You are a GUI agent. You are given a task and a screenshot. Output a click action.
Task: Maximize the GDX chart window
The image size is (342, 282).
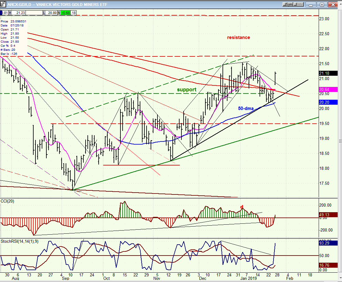pyautogui.click(x=322, y=5)
